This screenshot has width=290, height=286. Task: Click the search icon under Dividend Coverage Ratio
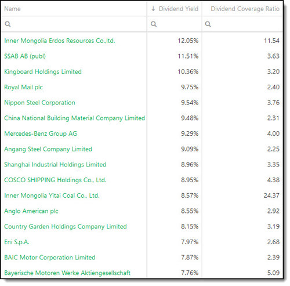tap(208, 24)
